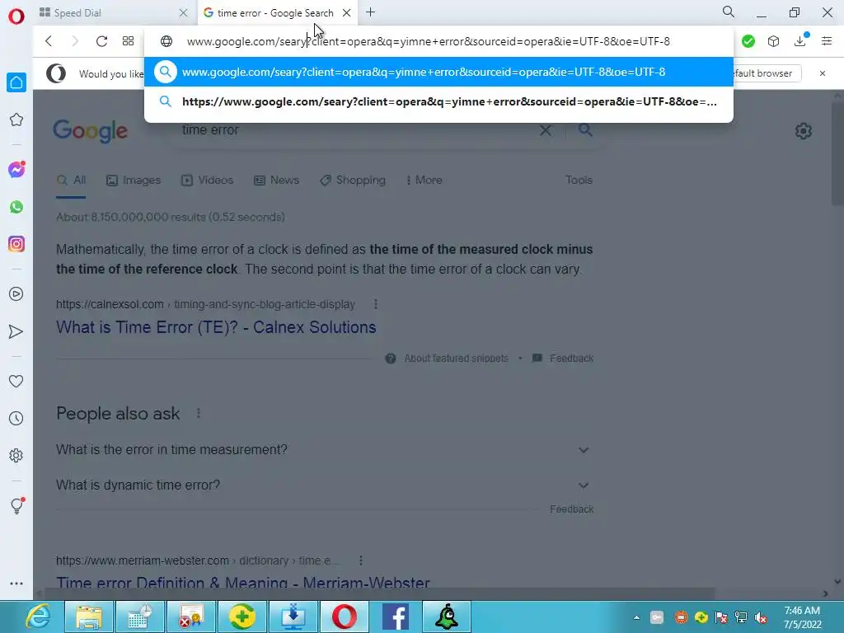
Task: Select the highlighted www.google.com suggestion
Action: pyautogui.click(x=438, y=72)
